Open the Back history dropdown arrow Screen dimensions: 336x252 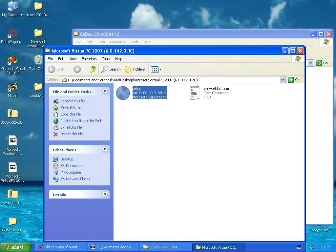pos(68,69)
